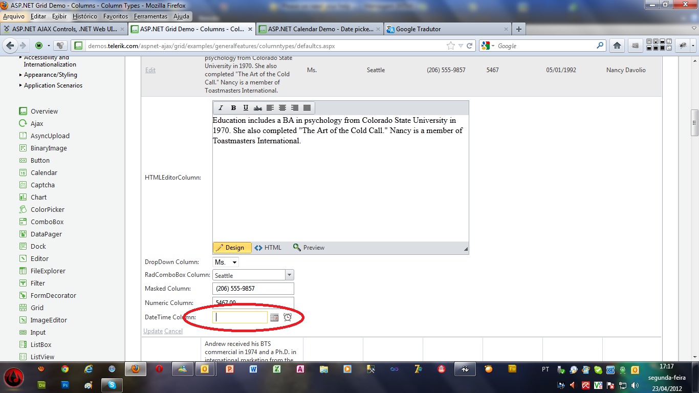This screenshot has width=699, height=393.
Task: Open the Firebug options dropdown arrow
Action: 693,46
